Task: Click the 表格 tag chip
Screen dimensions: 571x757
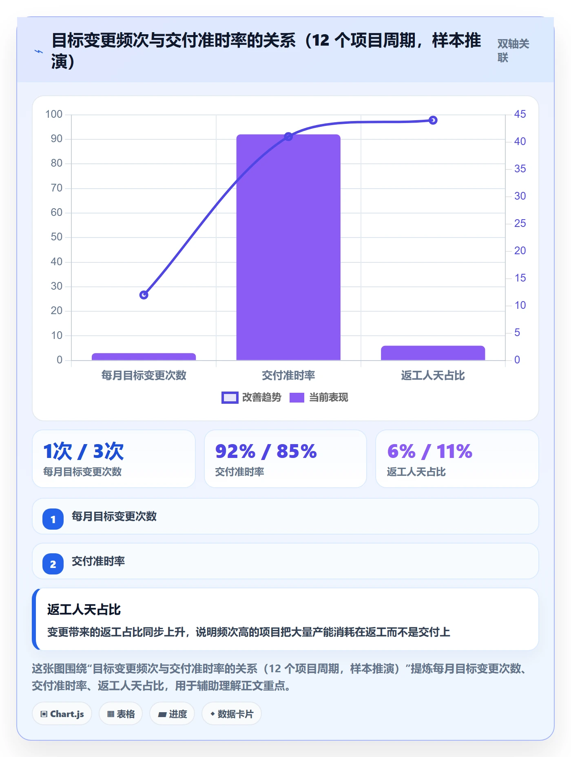Action: click(121, 714)
